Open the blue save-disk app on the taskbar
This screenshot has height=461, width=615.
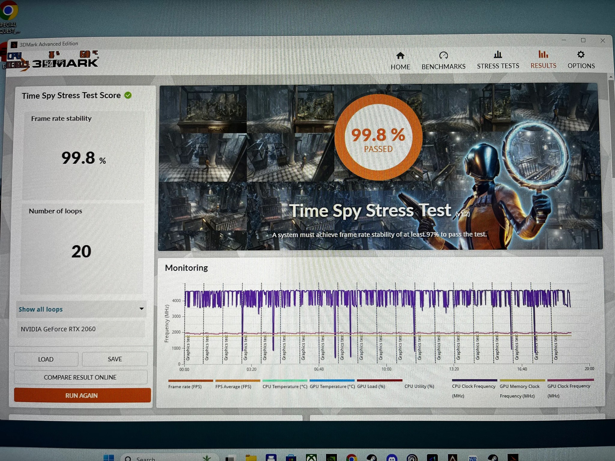(x=271, y=457)
